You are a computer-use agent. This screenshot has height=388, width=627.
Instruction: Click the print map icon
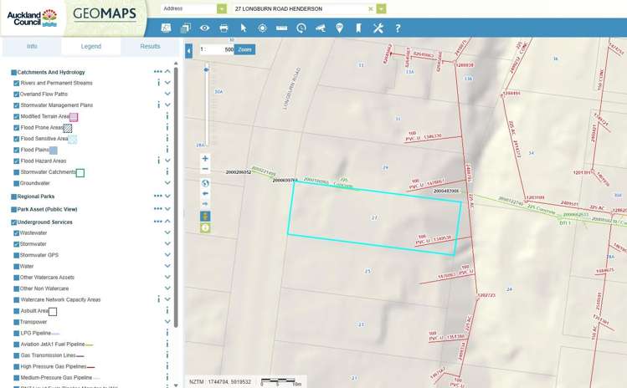point(224,28)
